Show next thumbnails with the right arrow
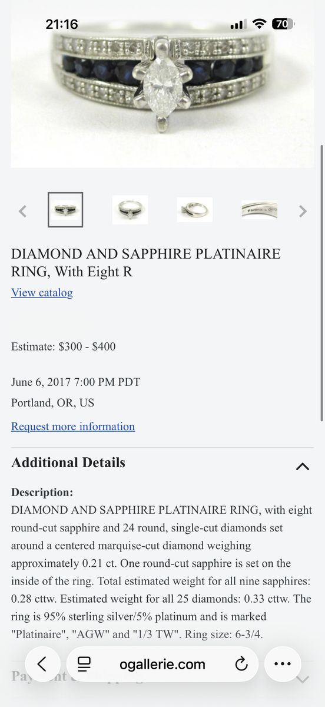 pos(303,211)
